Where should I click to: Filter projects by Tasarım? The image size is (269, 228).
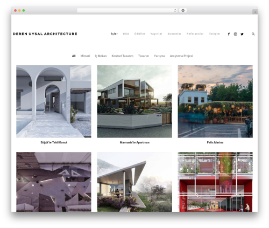click(144, 56)
